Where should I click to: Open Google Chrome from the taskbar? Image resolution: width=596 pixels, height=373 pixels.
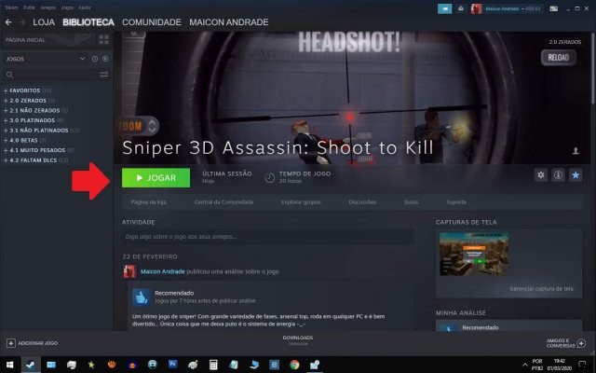coord(294,364)
